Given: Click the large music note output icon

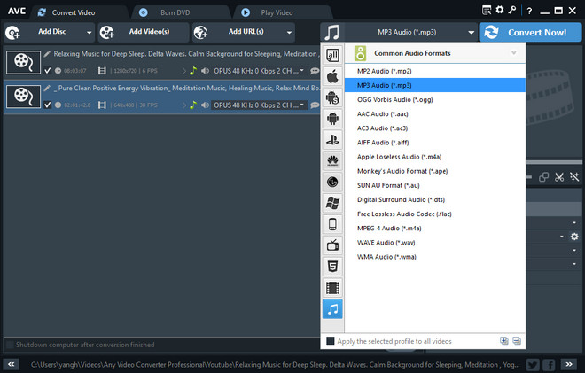Looking at the screenshot, I should click(x=331, y=32).
